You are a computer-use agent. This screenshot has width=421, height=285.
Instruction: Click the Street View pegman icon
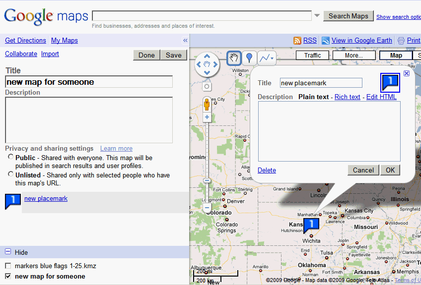[x=207, y=104]
